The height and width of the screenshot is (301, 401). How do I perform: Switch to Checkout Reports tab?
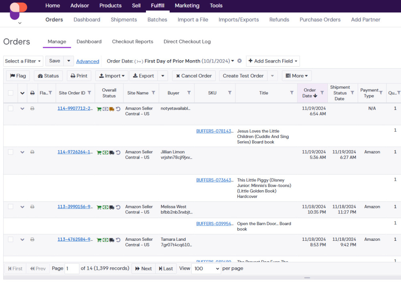(132, 41)
